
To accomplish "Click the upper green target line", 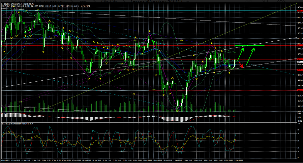I will click(x=249, y=45).
